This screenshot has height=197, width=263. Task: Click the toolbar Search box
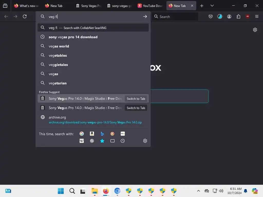[x=175, y=17]
